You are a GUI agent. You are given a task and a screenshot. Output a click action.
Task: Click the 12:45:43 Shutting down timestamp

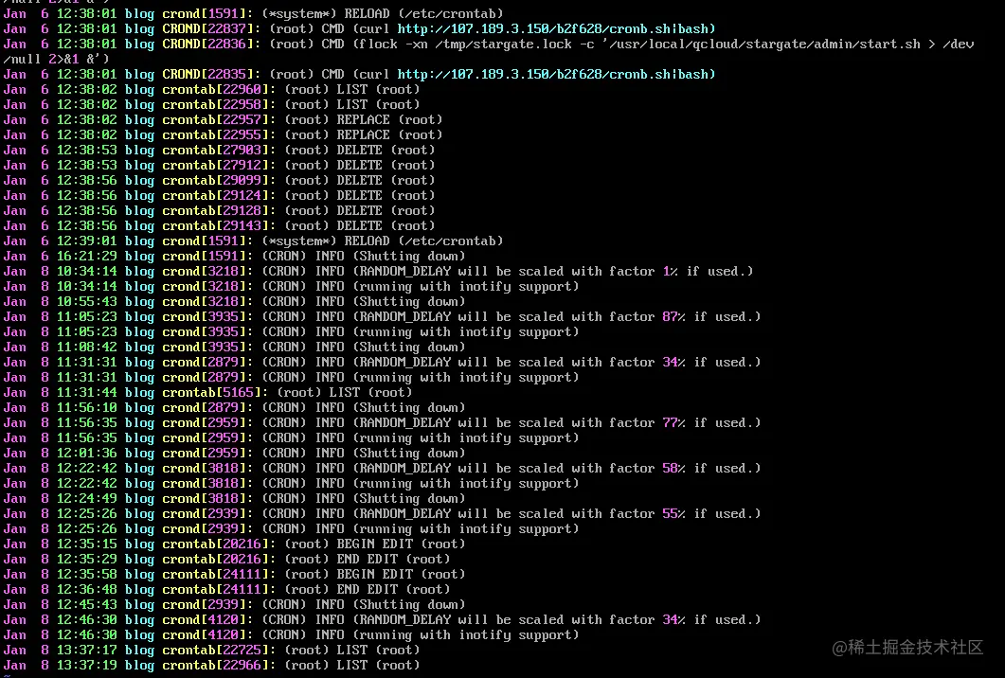coord(86,605)
